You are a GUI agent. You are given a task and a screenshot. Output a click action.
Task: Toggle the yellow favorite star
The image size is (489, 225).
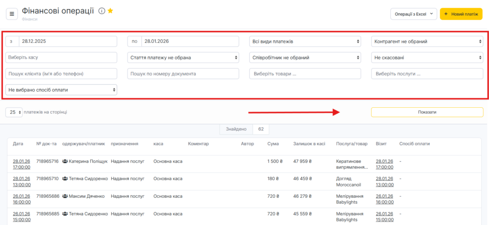click(110, 11)
